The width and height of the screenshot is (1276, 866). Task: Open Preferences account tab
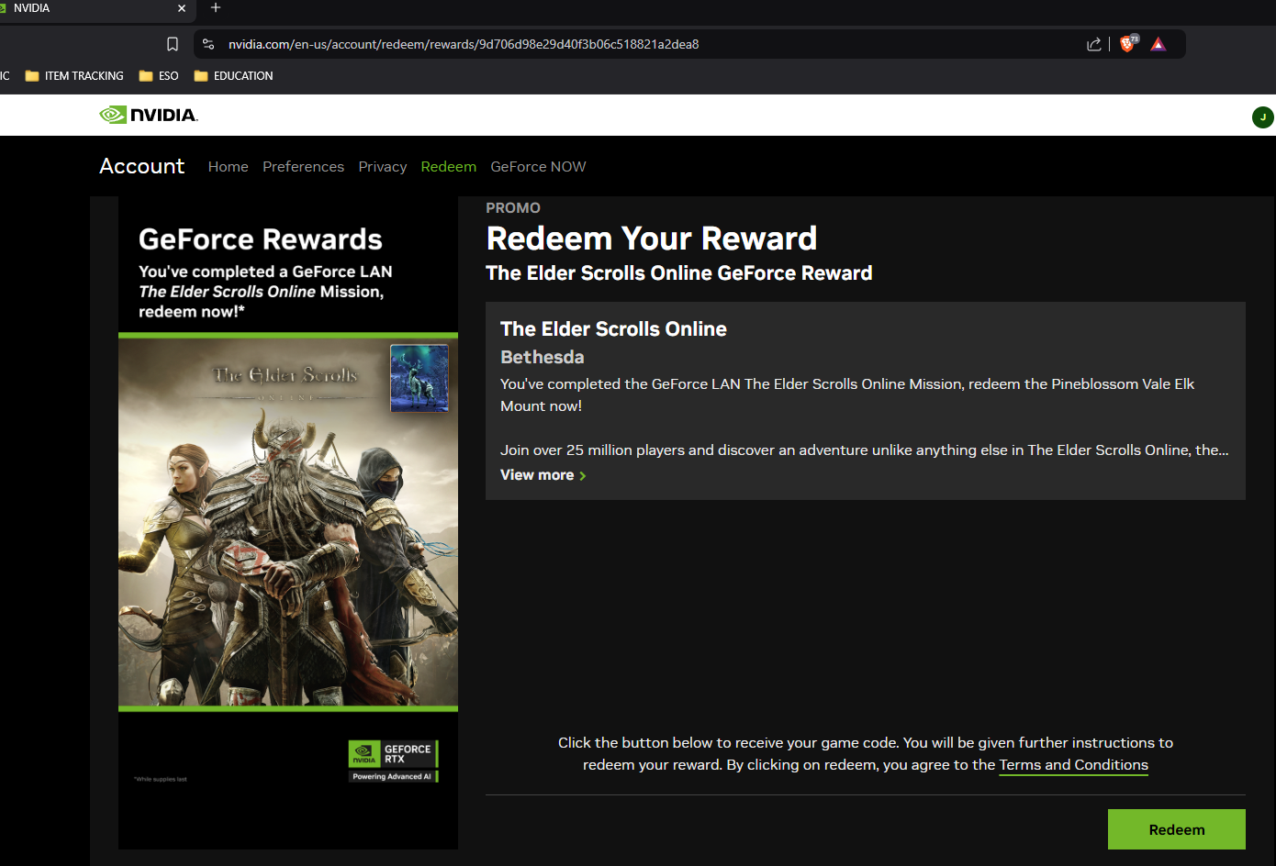(303, 167)
